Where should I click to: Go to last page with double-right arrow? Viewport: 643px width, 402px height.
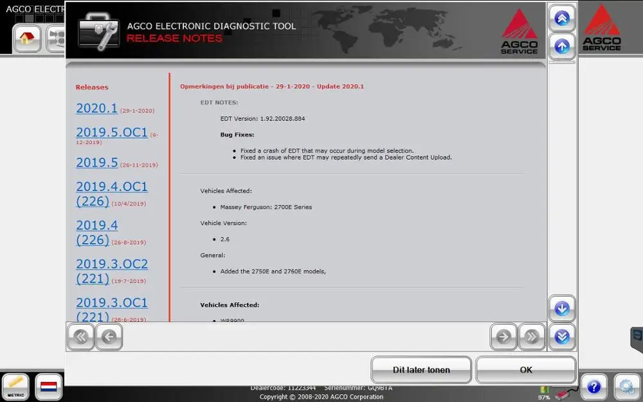point(532,337)
